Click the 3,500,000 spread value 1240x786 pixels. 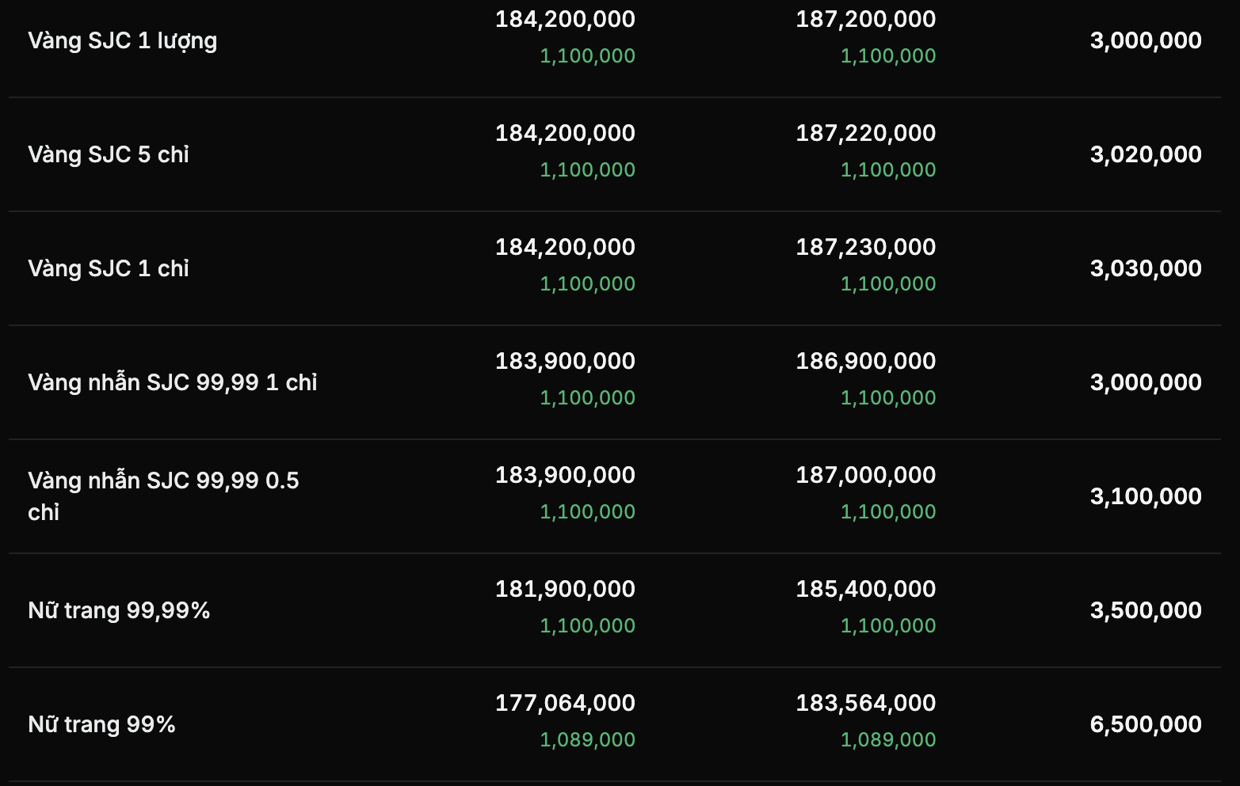click(1146, 610)
